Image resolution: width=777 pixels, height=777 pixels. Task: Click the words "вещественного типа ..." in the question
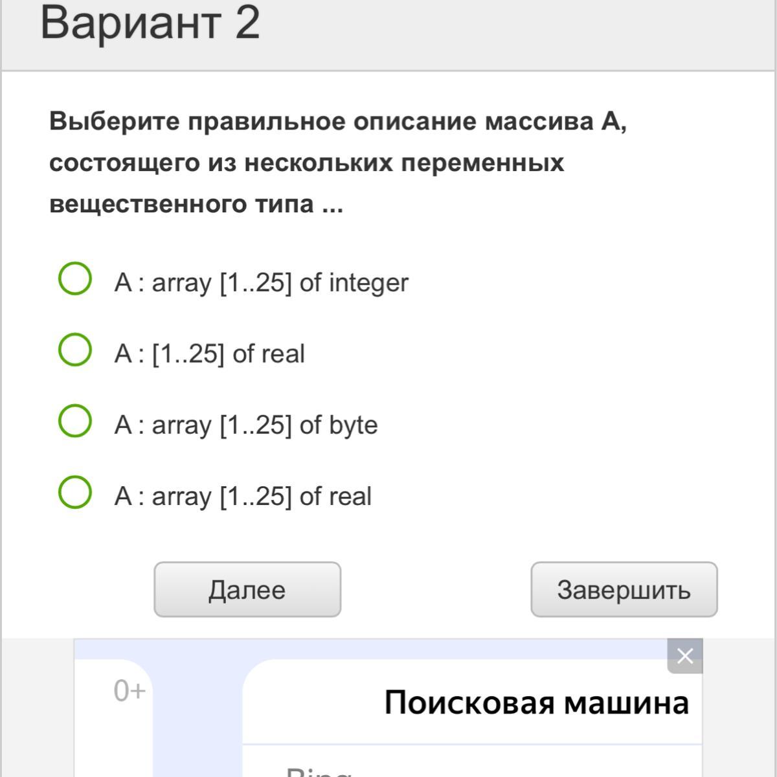point(196,204)
